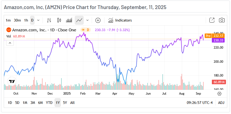Click the TradingView logo

tap(12, 82)
